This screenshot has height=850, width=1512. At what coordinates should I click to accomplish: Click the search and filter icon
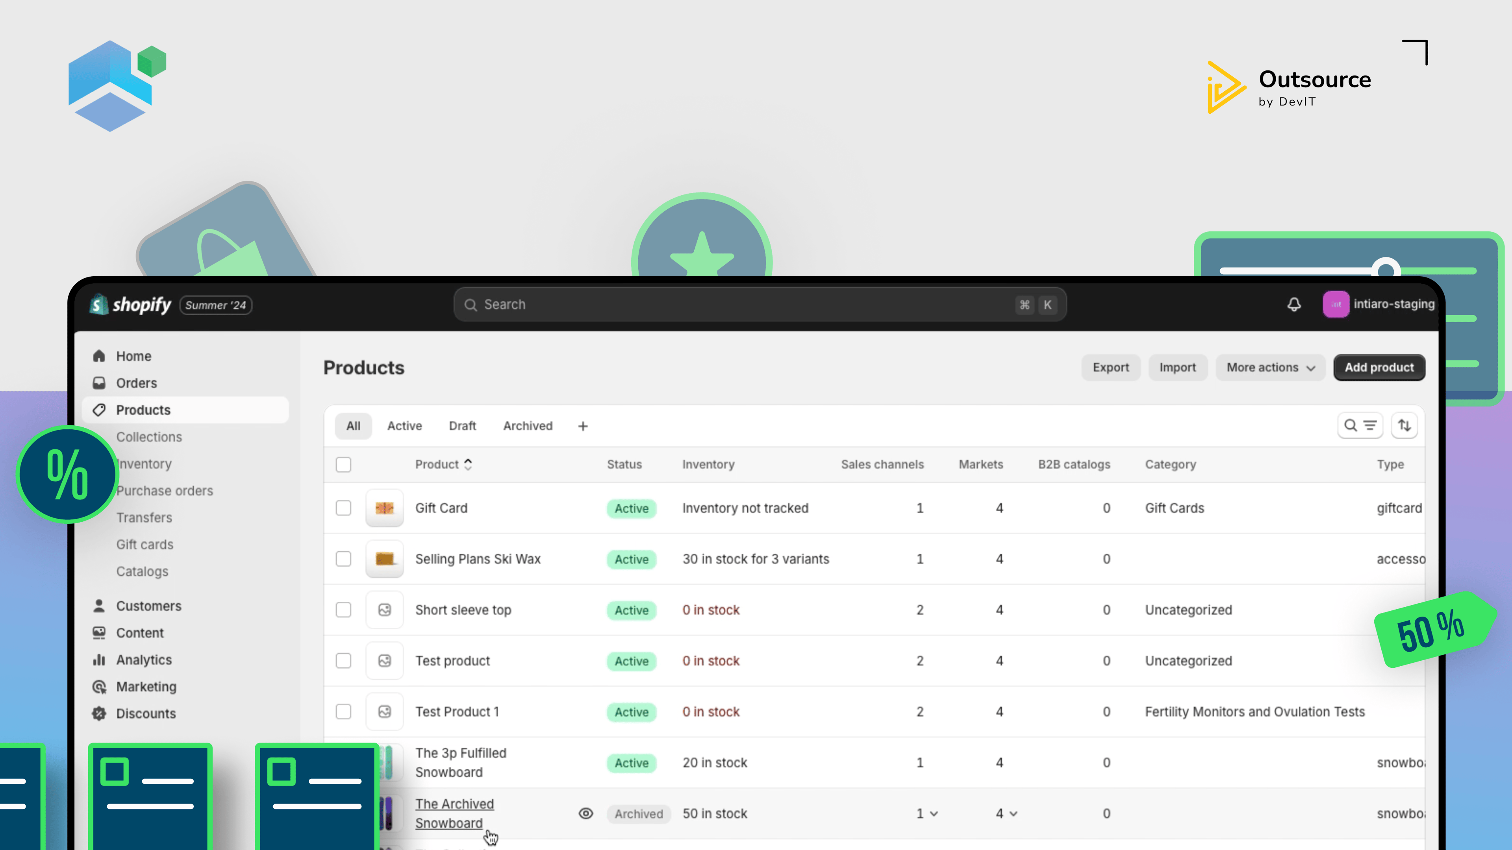click(x=1360, y=426)
